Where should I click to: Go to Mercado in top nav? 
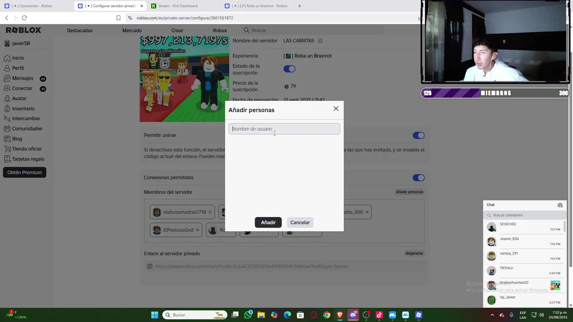[132, 30]
